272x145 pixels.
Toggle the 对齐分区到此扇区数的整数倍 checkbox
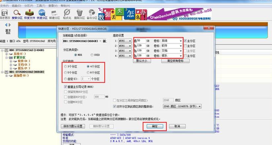click(114, 106)
